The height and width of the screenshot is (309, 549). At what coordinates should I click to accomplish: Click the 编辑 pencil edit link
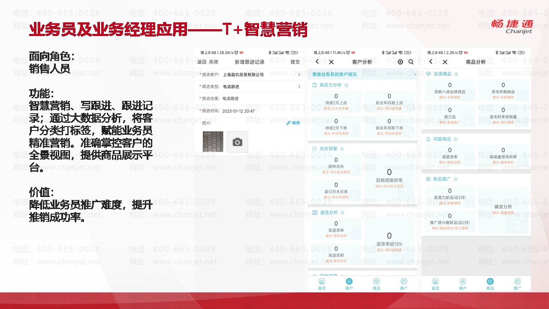[x=293, y=123]
